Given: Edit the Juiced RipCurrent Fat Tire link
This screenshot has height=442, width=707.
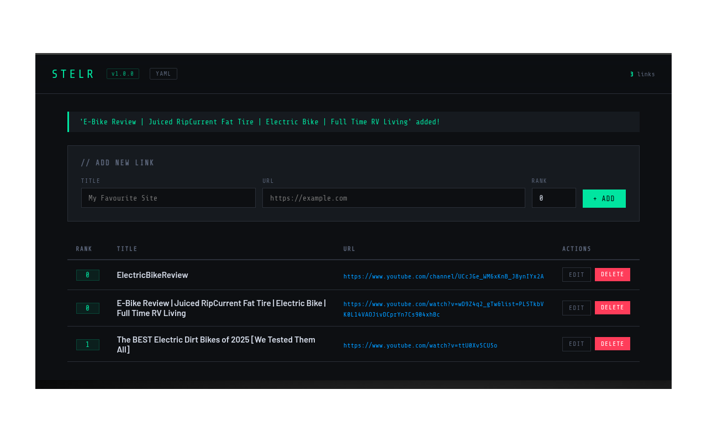Looking at the screenshot, I should (x=577, y=308).
